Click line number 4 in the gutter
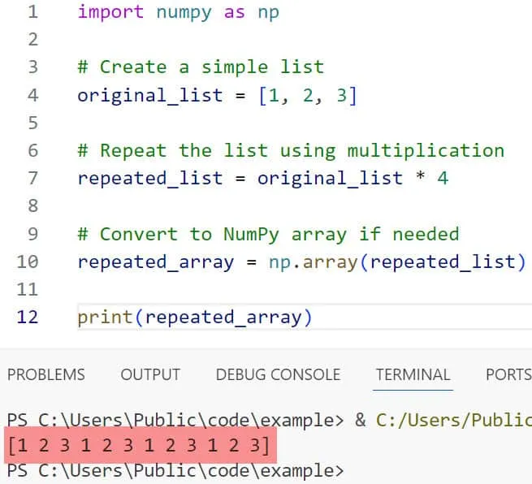 tap(32, 95)
